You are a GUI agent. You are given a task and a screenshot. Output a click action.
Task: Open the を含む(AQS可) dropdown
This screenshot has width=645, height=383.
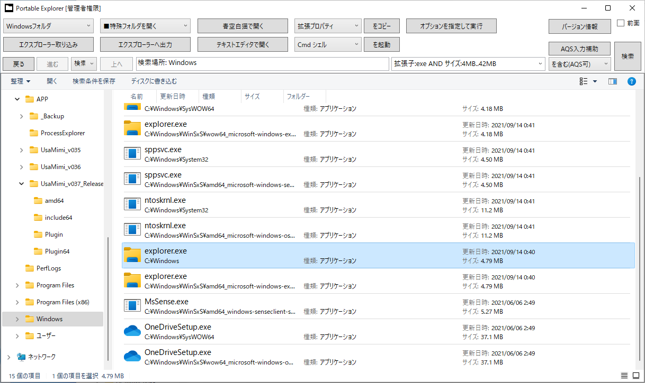tap(579, 64)
